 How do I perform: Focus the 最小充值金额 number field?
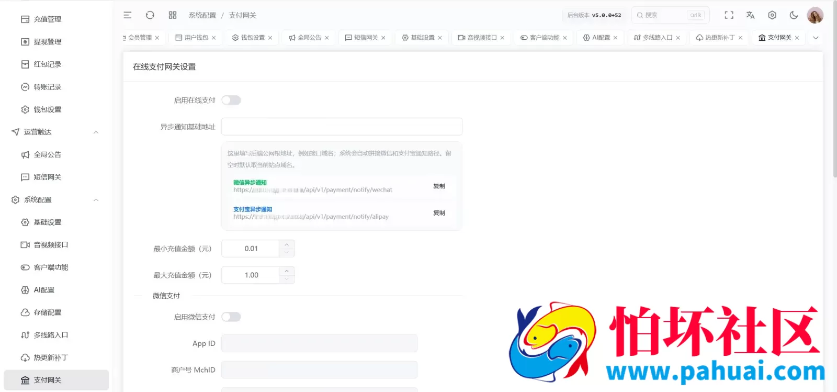coord(251,249)
